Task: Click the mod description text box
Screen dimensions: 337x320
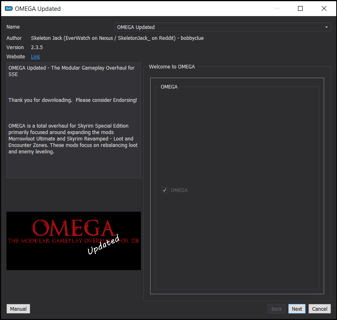Action: click(x=74, y=120)
